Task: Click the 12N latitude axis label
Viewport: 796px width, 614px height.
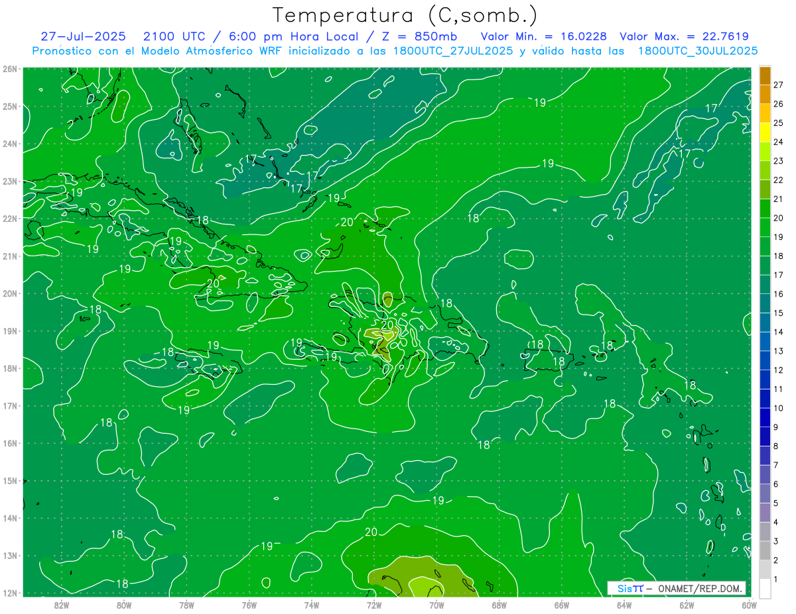Action: pos(10,593)
